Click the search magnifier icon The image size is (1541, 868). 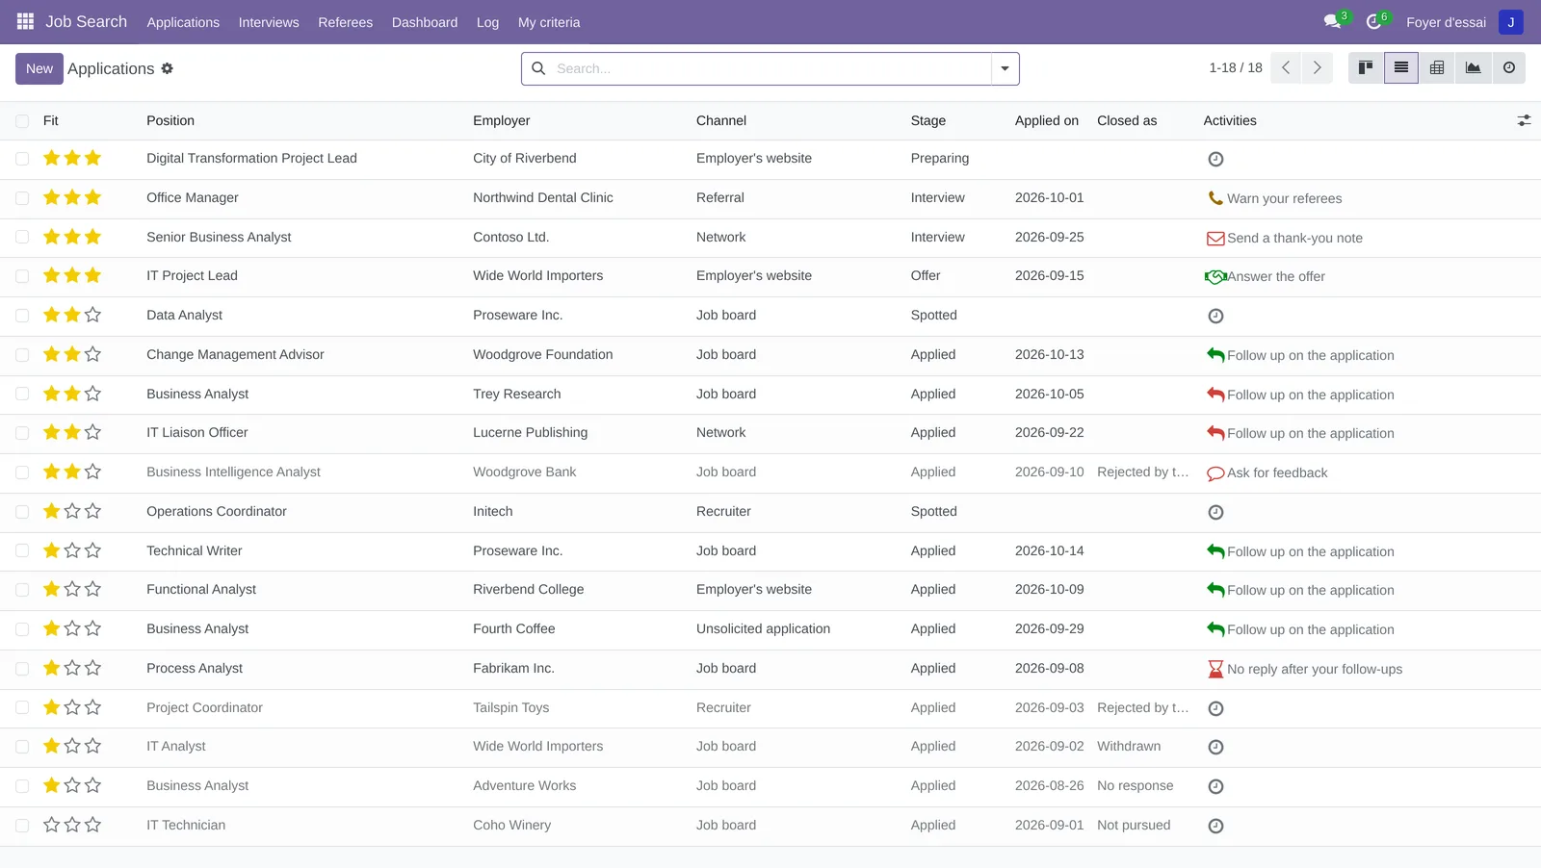click(x=538, y=68)
